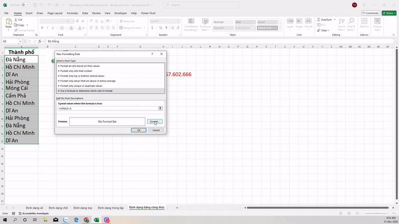Click the horizontal scrollbar of the sheet
Image resolution: width=399 pixels, height=224 pixels.
[x=318, y=208]
